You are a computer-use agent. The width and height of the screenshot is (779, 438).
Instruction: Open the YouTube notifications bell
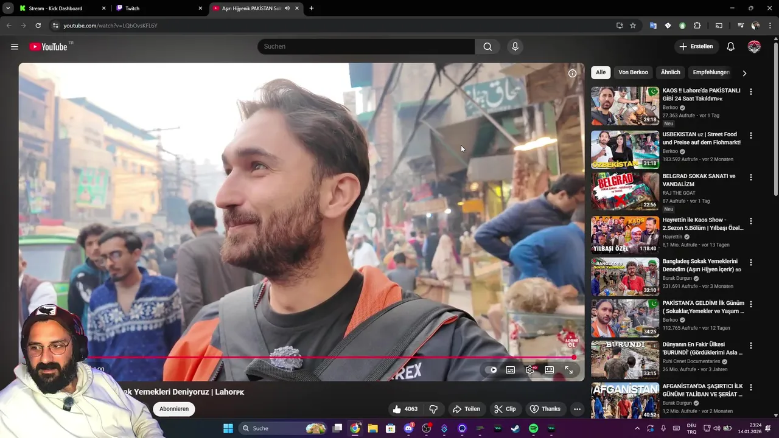tap(731, 47)
